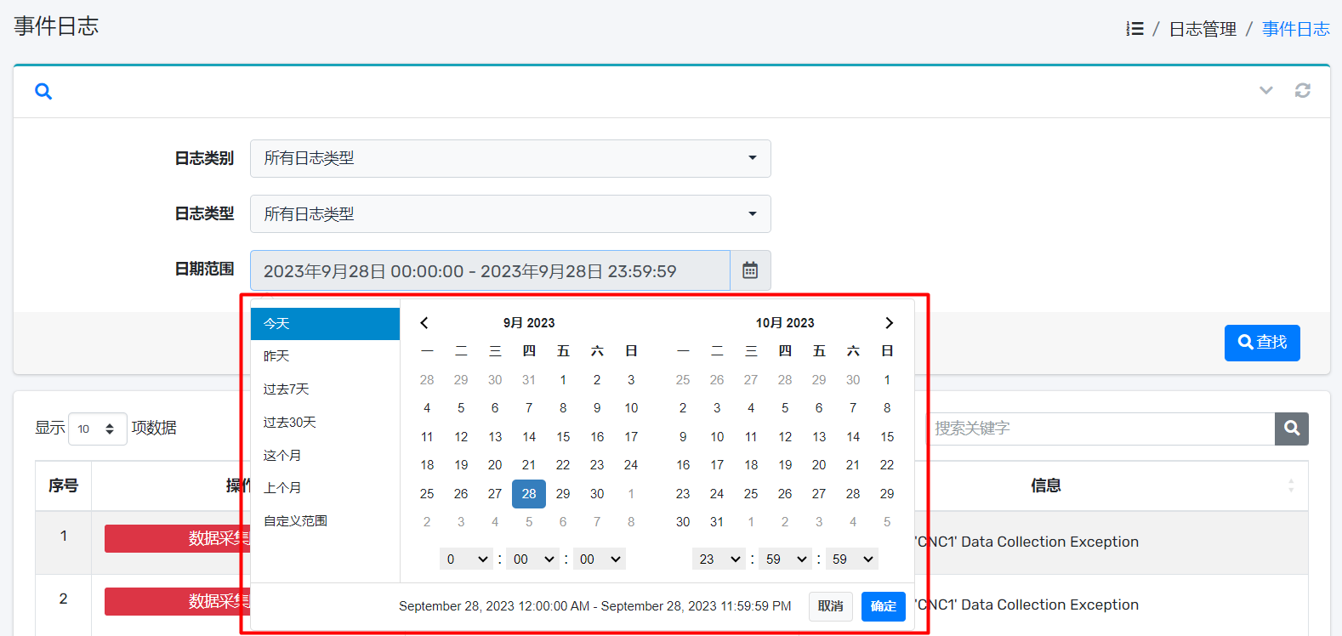Select 过去7天 preset range
The width and height of the screenshot is (1342, 636).
click(x=287, y=389)
